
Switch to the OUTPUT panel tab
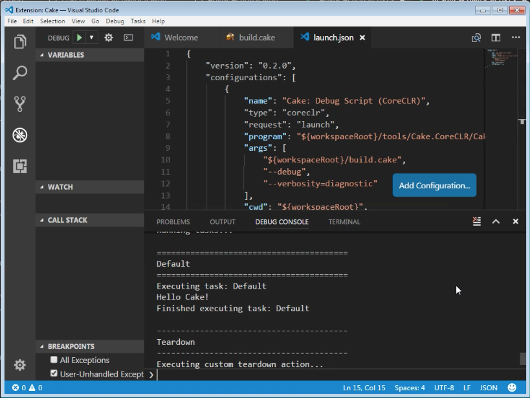223,222
